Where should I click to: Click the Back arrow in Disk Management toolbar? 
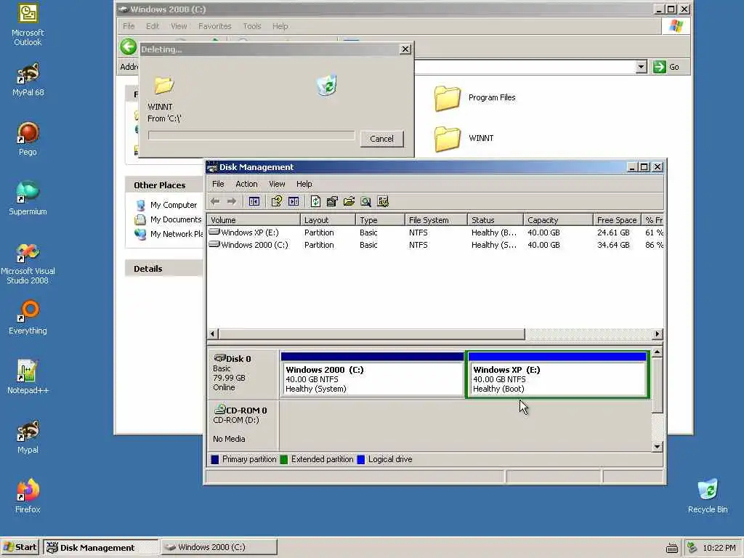click(215, 202)
